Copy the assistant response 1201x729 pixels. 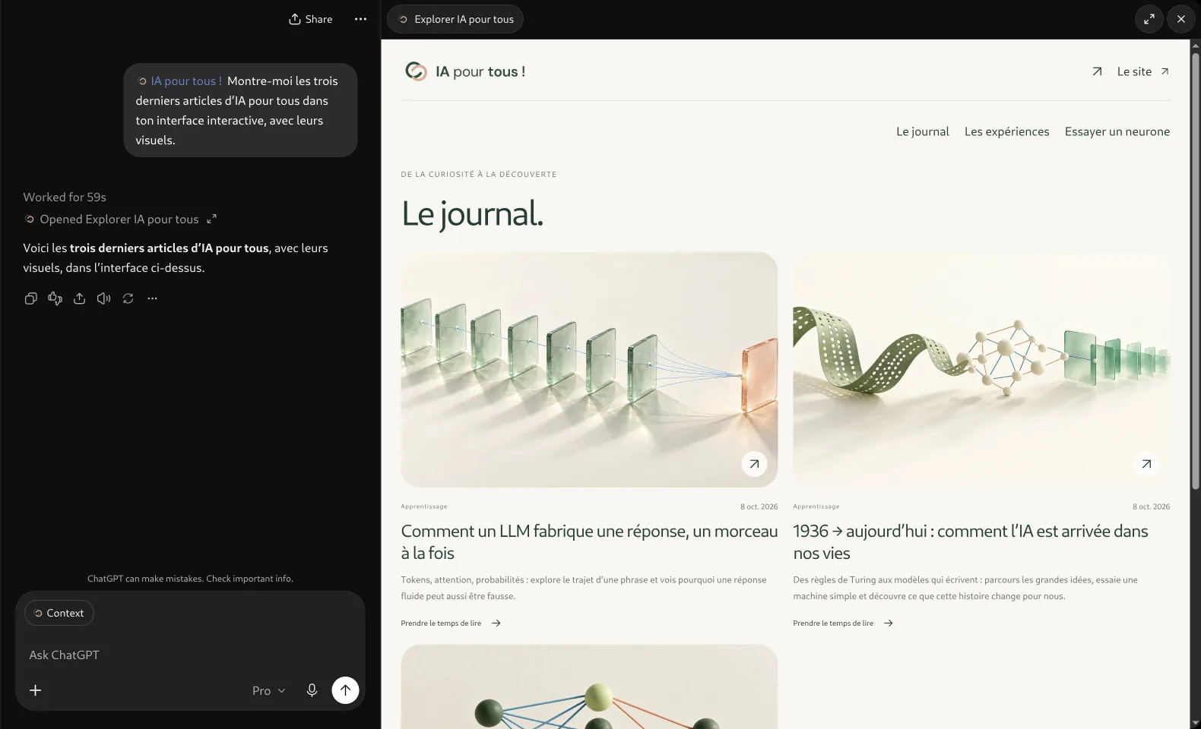tap(30, 298)
